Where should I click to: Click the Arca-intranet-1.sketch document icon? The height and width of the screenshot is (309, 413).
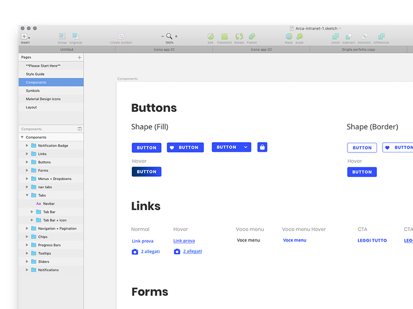(292, 28)
